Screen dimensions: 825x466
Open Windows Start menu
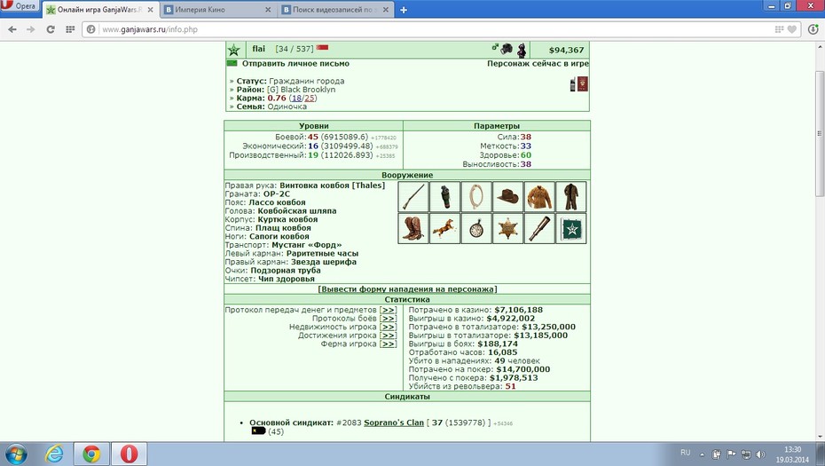click(15, 454)
